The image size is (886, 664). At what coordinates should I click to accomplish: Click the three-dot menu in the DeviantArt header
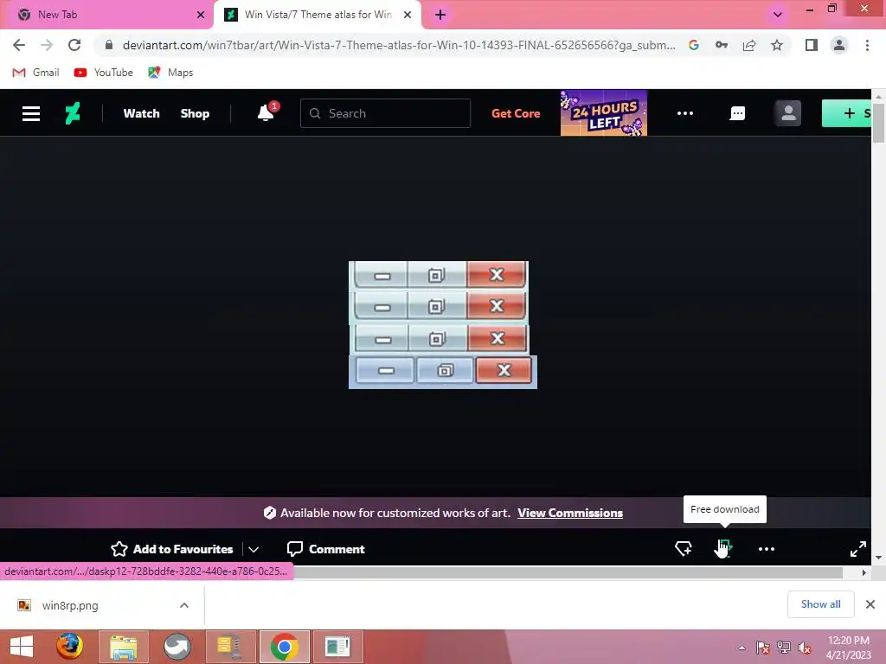[685, 113]
